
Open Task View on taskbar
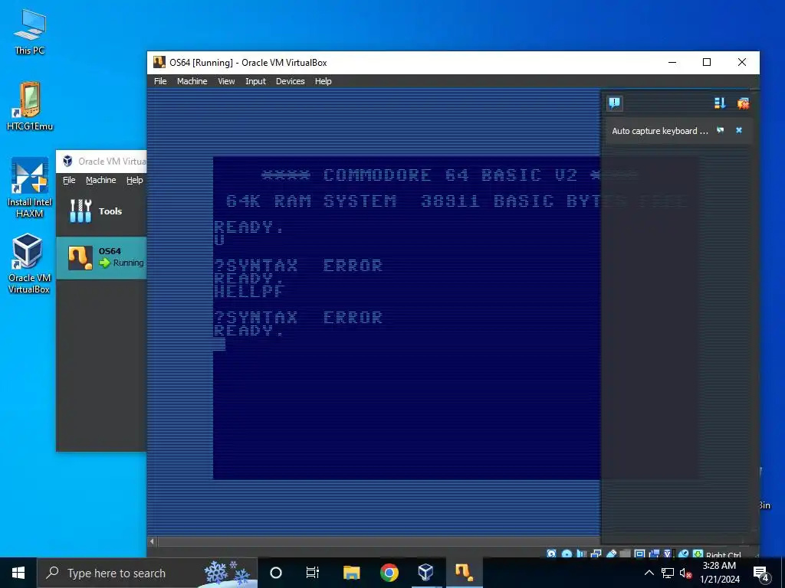pos(313,573)
